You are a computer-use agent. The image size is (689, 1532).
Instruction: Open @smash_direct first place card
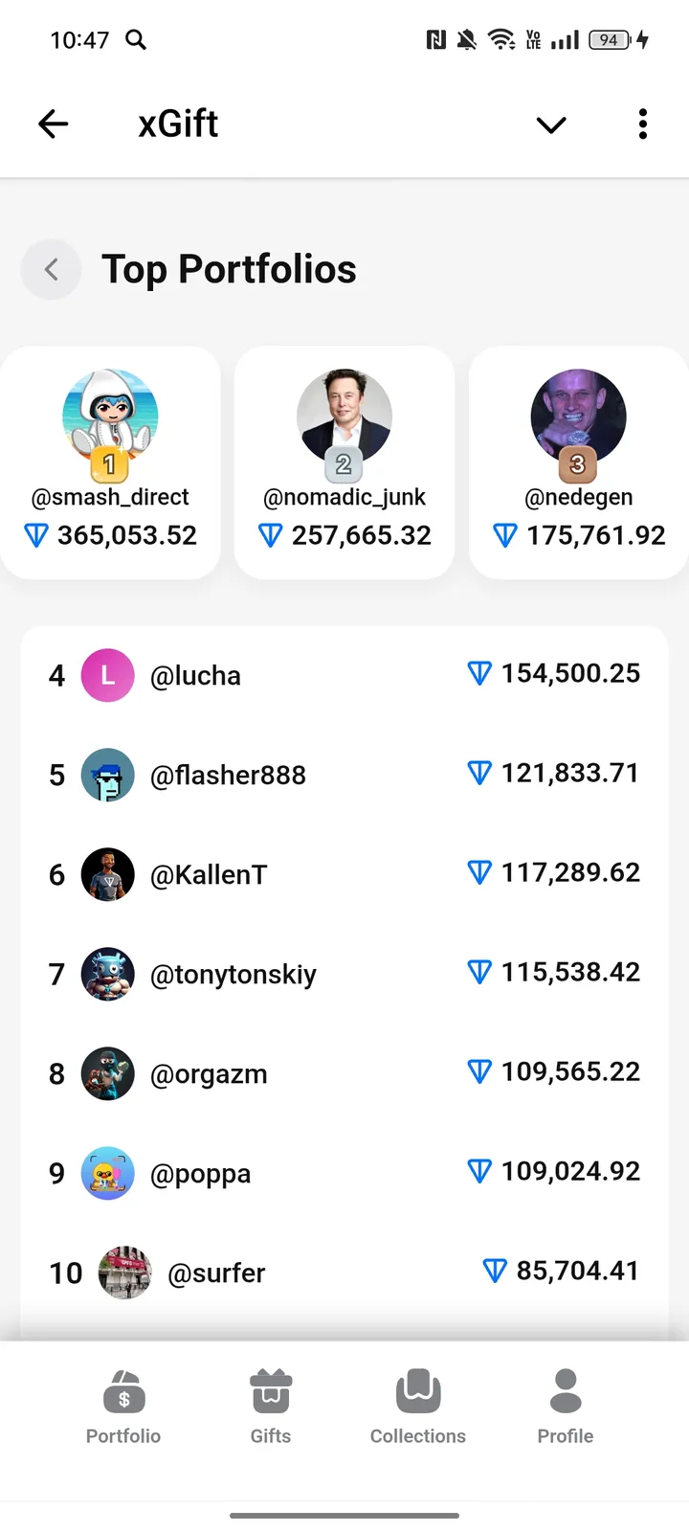(111, 462)
